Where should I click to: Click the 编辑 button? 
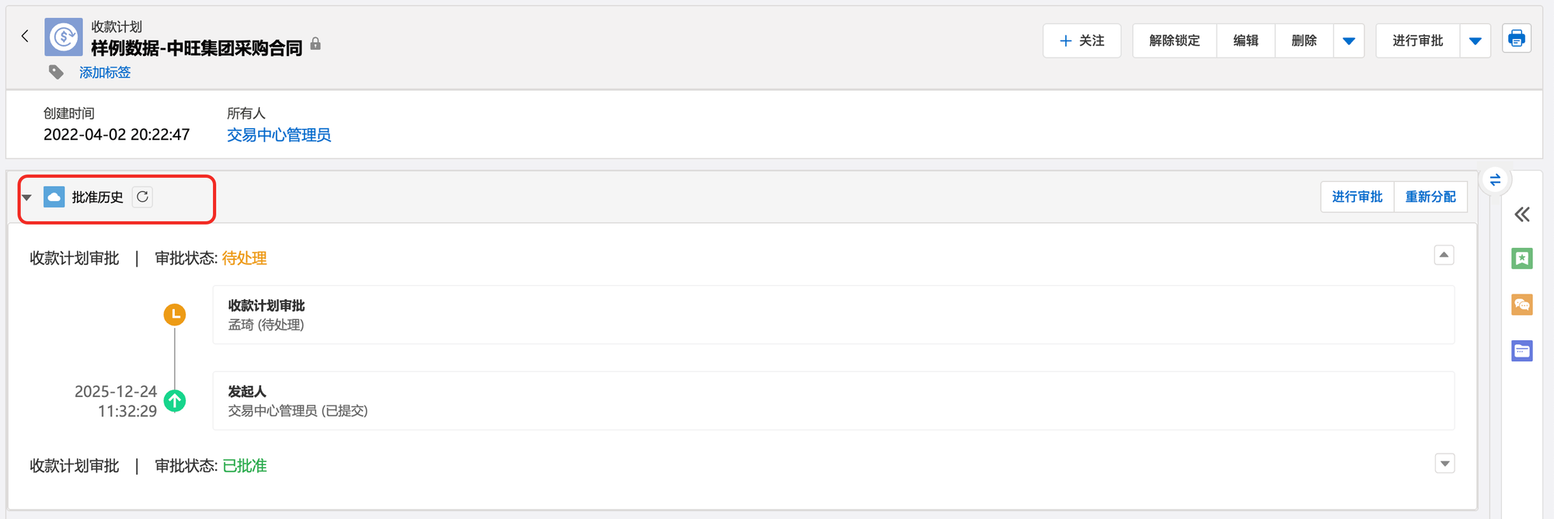click(1246, 41)
